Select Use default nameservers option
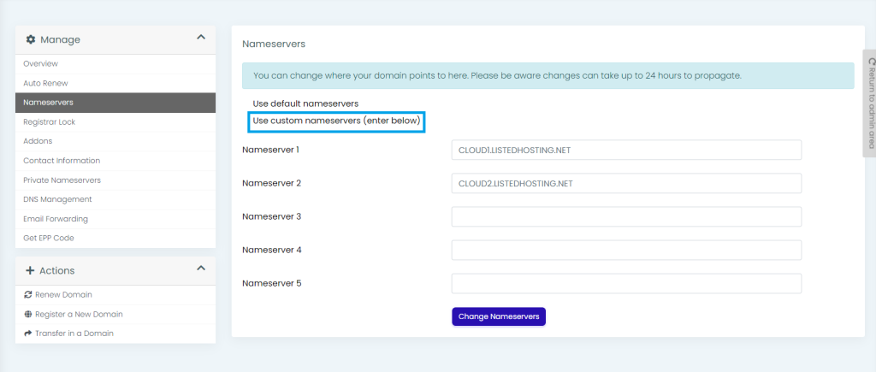Viewport: 876px width, 372px height. coord(305,103)
